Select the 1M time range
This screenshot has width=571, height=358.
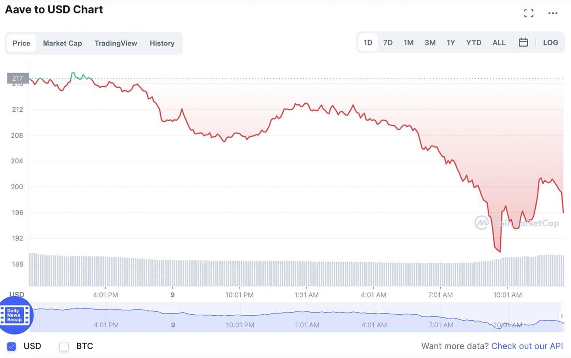[x=409, y=43]
